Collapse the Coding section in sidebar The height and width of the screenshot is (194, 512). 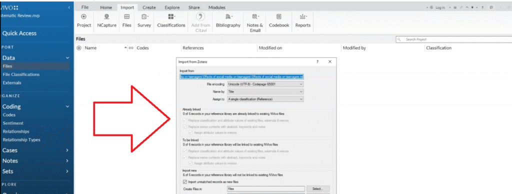click(67, 106)
